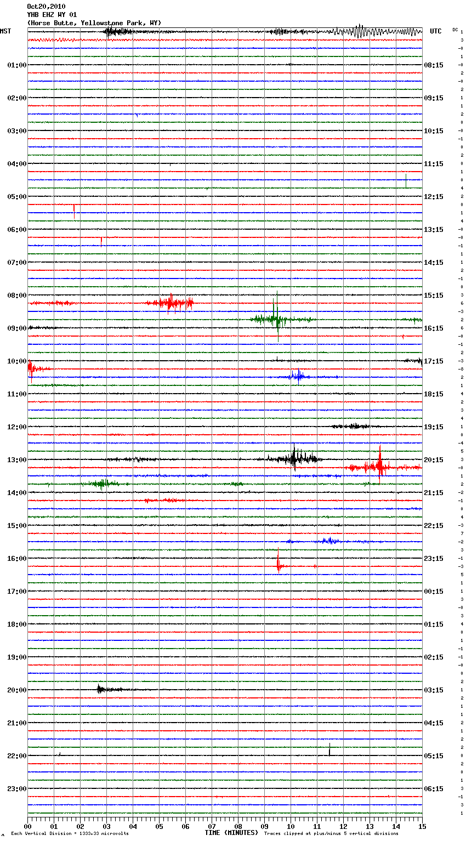Select the 11:00 MST time label
The height and width of the screenshot is (841, 466).
[17, 394]
